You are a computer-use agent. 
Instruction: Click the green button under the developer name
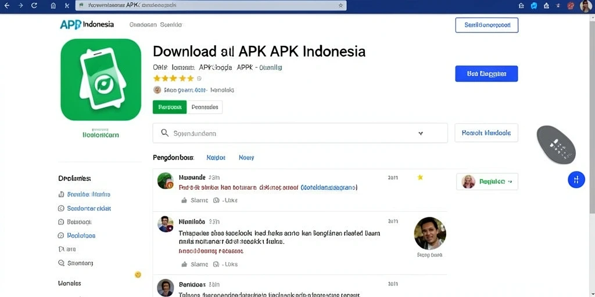tap(170, 107)
